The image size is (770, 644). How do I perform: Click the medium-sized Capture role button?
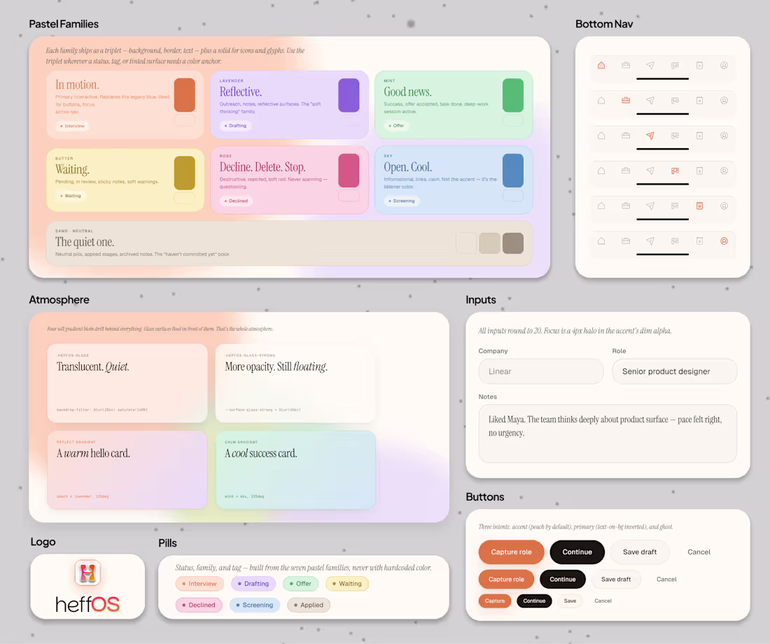tap(506, 579)
